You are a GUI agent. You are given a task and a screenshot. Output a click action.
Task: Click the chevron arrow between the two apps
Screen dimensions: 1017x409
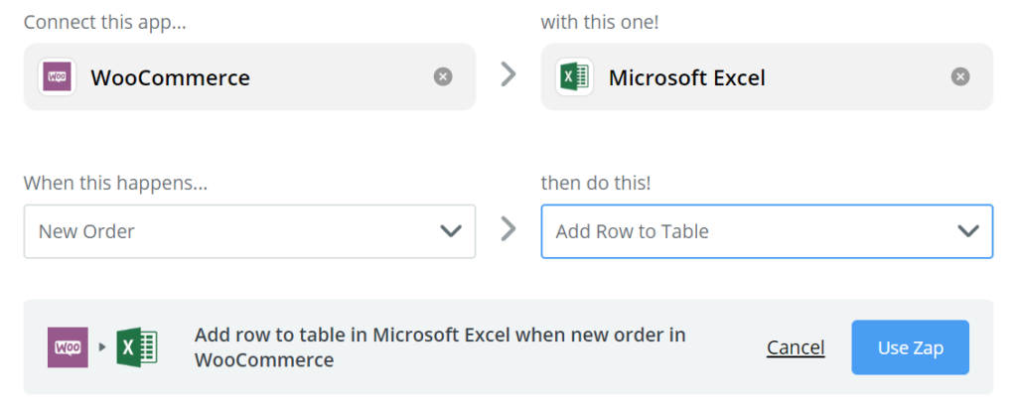(x=508, y=74)
